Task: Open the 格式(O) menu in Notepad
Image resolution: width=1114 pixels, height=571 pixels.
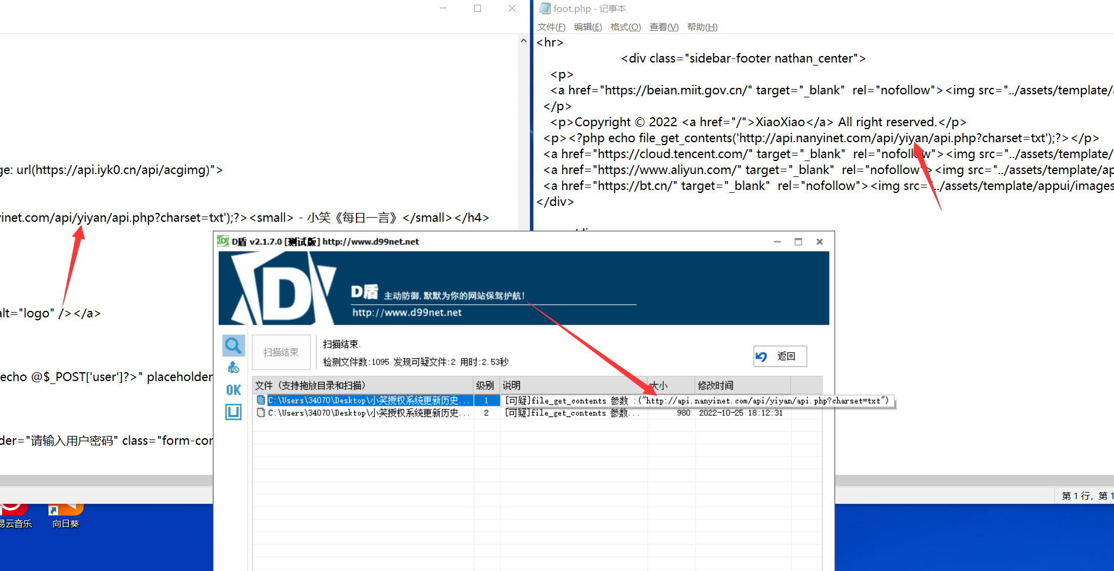Action: click(x=625, y=27)
